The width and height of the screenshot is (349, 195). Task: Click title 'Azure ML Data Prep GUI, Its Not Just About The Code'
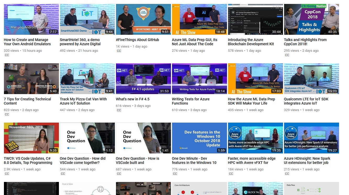click(x=195, y=42)
